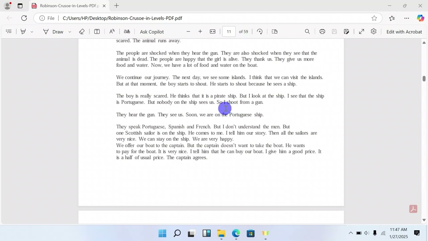Open the table of contents sidebar
428x241 pixels.
(x=9, y=31)
